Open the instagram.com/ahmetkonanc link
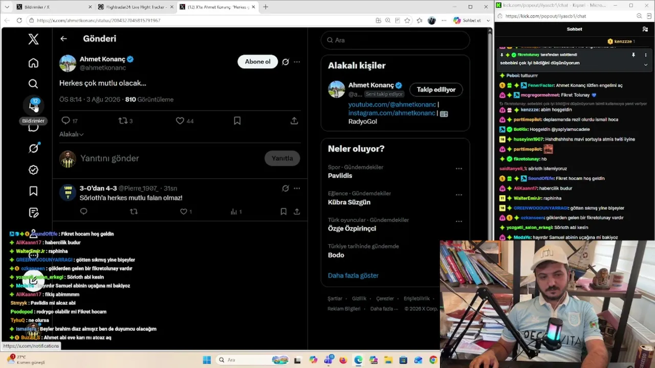 pyautogui.click(x=391, y=113)
